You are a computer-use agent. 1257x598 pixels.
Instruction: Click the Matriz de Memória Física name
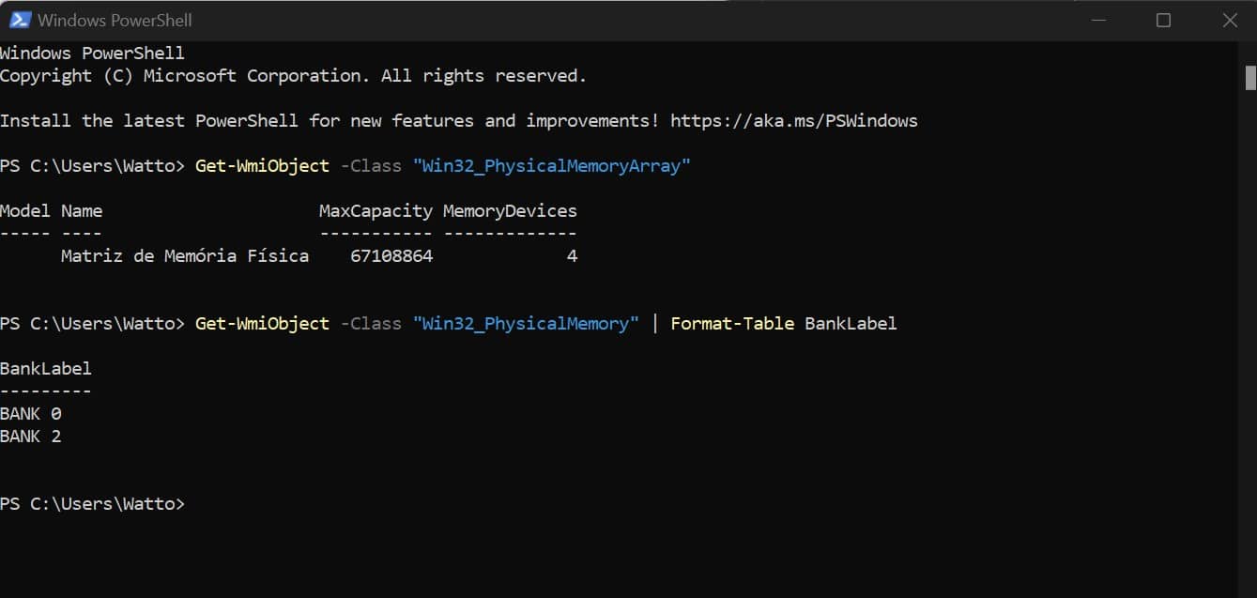[185, 256]
